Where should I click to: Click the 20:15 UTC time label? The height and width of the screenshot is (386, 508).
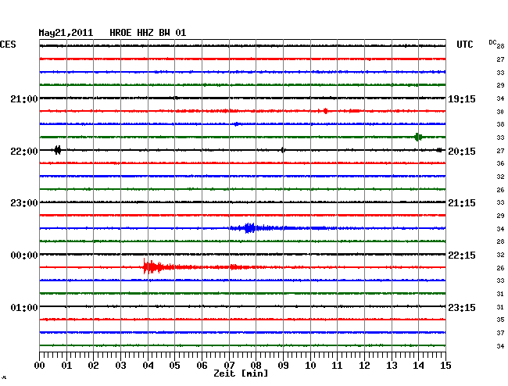tap(462, 152)
